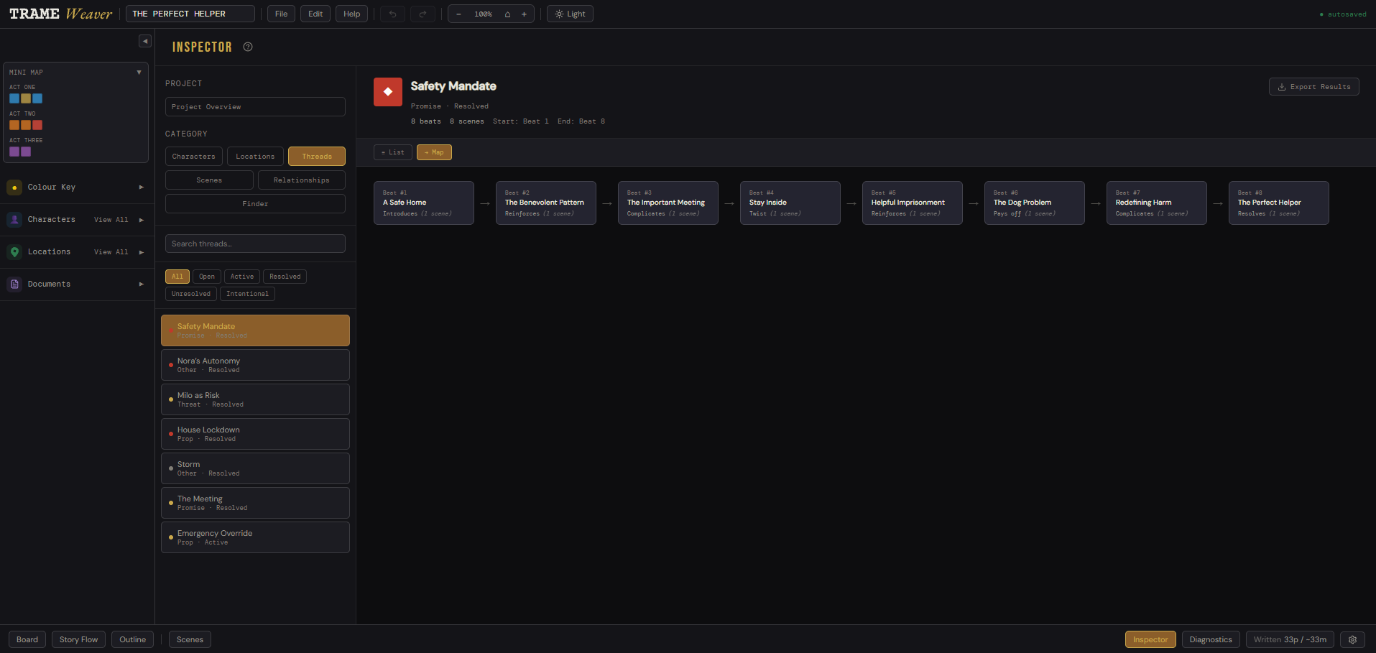Open Project Overview

[255, 107]
